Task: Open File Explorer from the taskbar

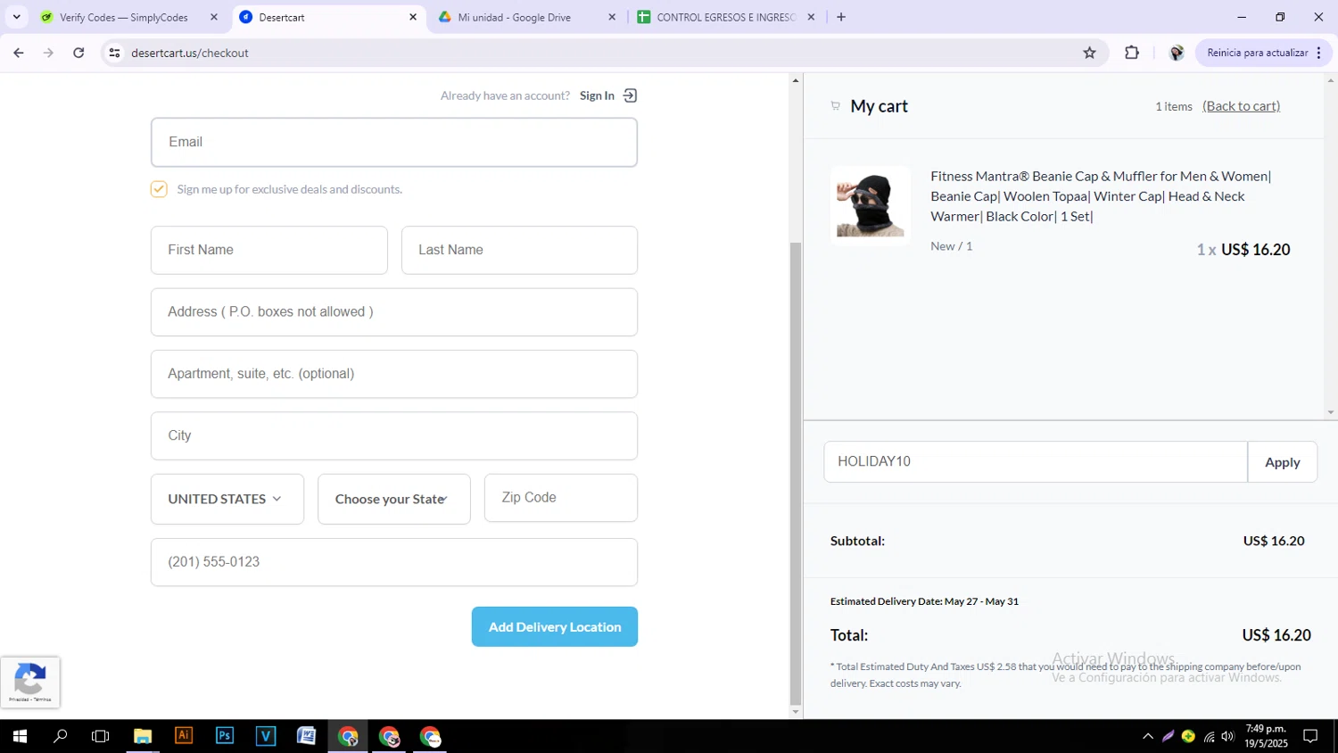Action: click(x=143, y=736)
